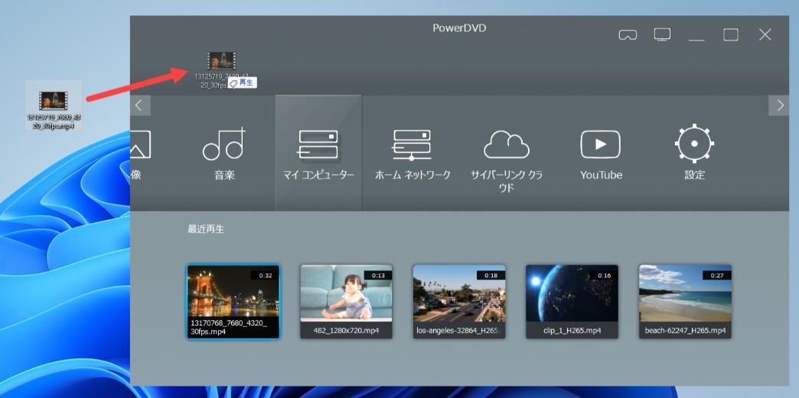The image size is (799, 398).
Task: Open ホーム ネットワーク media servers
Action: pos(413,153)
